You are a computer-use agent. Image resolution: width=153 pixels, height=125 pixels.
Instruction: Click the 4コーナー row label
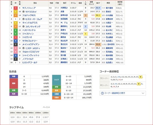pos(104,85)
